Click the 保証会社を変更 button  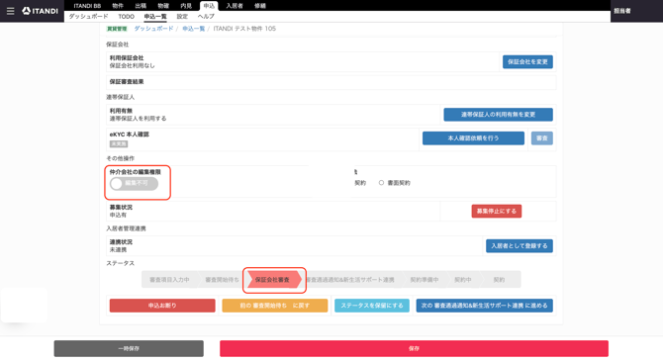coord(527,61)
